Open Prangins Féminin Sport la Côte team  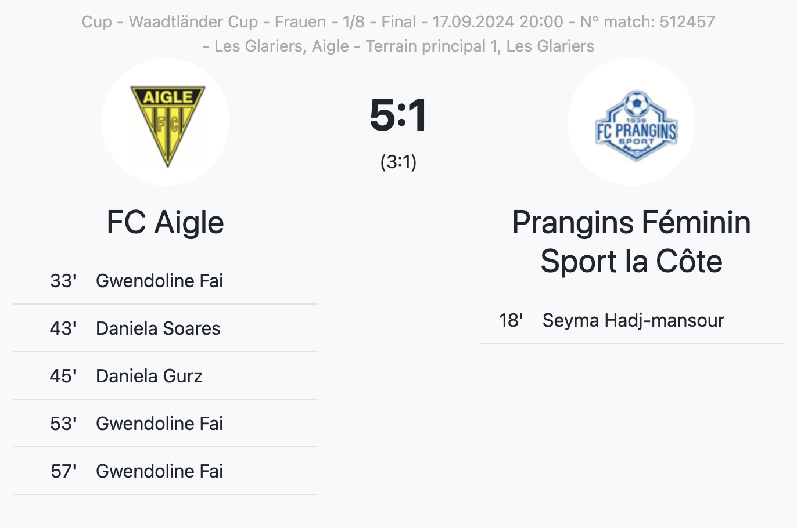point(631,241)
